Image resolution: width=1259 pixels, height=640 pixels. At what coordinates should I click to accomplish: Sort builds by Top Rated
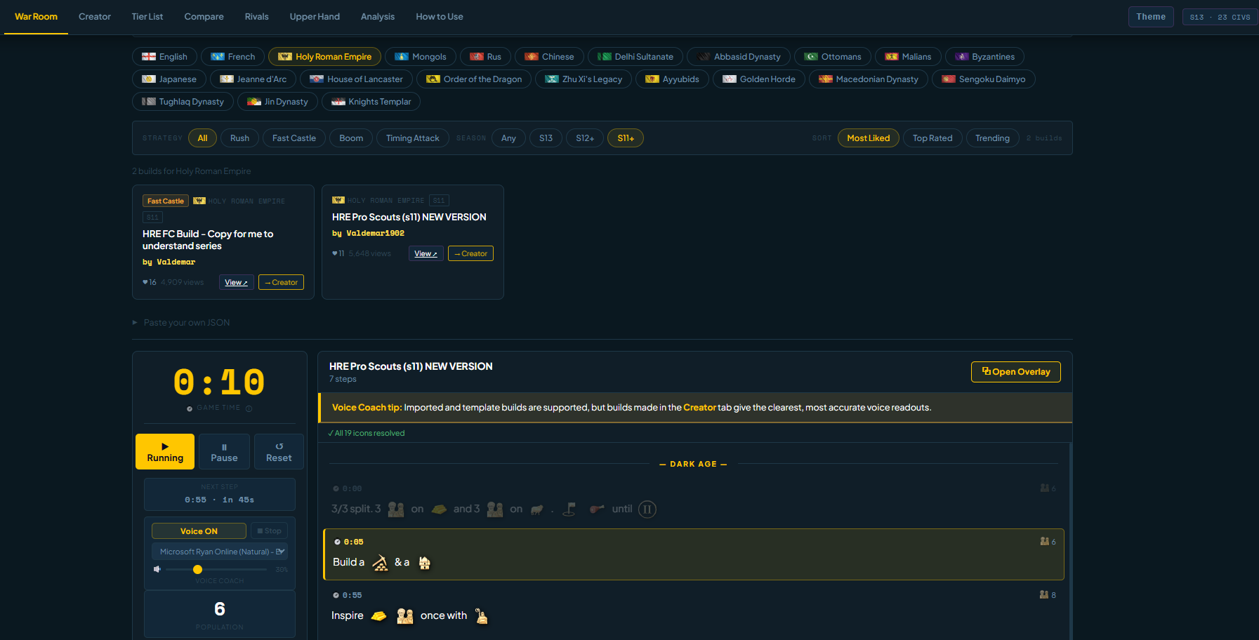pyautogui.click(x=932, y=138)
